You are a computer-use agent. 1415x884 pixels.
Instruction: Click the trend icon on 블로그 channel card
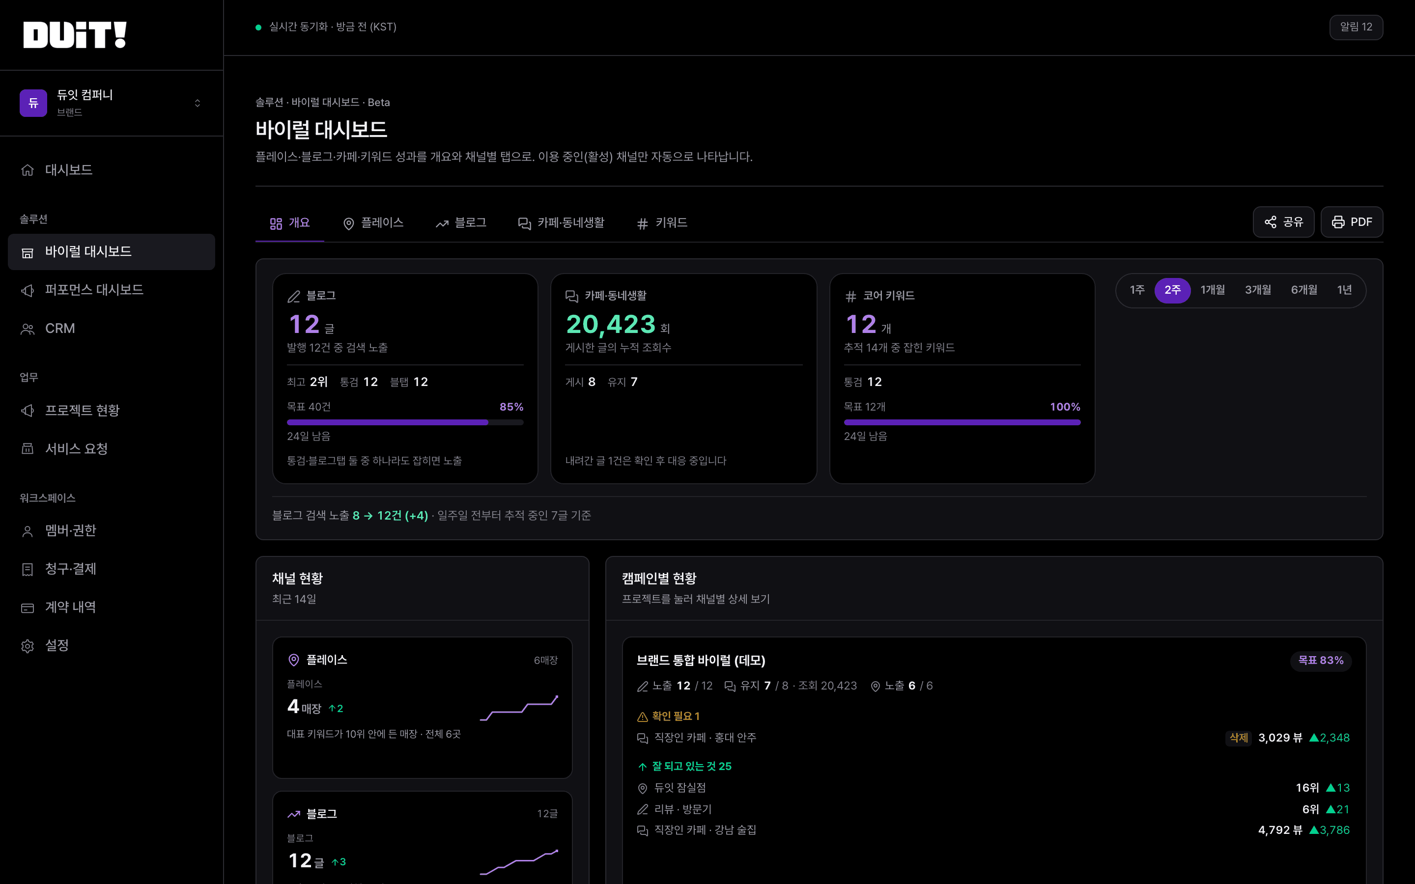click(293, 814)
